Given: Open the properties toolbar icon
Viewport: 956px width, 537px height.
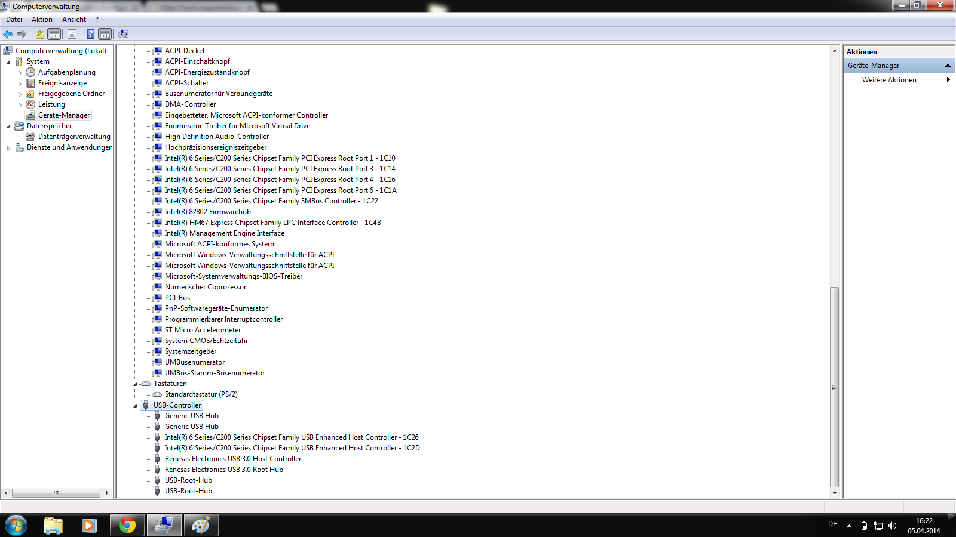Looking at the screenshot, I should [72, 34].
